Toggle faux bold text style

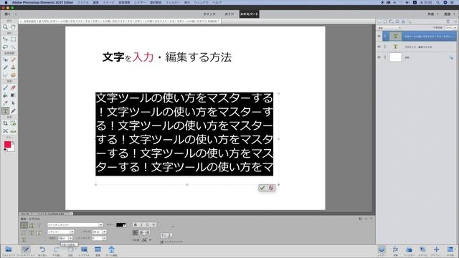tap(136, 224)
